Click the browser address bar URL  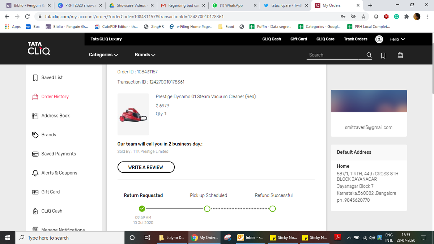click(x=134, y=17)
